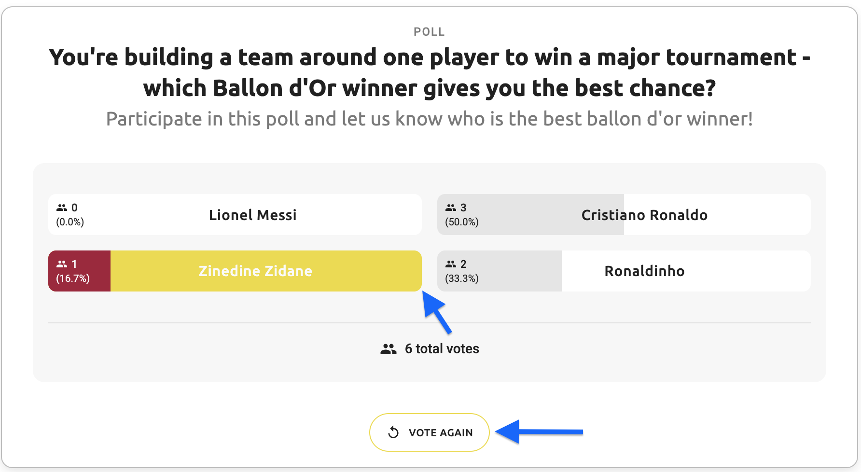Select the Lionel Messi poll option
The width and height of the screenshot is (861, 472).
coord(252,215)
